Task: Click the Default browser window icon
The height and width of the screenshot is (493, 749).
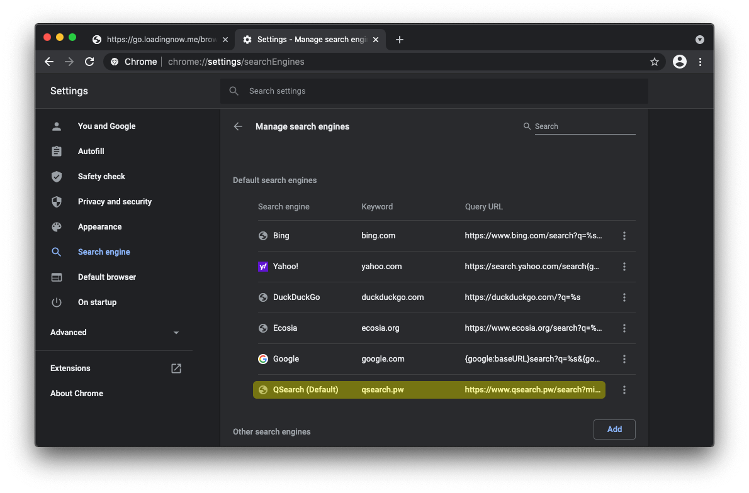Action: point(57,277)
